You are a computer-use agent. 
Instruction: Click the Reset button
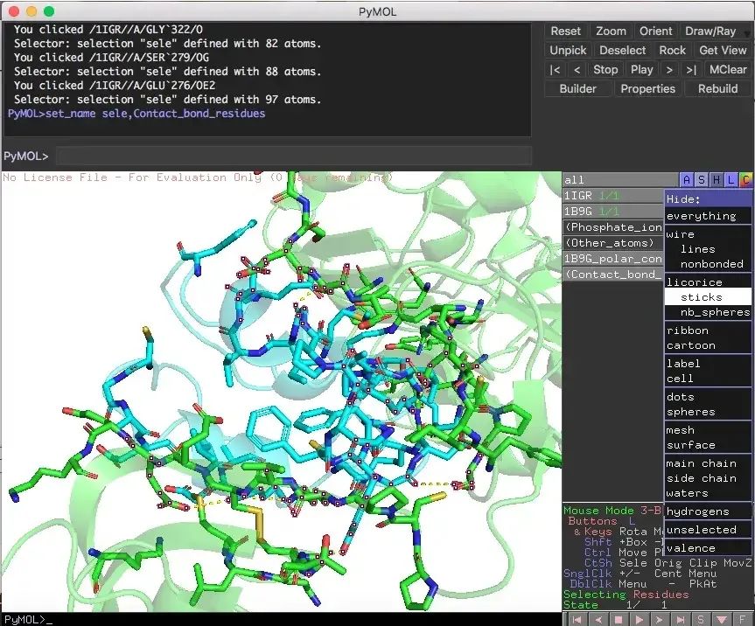[x=565, y=31]
